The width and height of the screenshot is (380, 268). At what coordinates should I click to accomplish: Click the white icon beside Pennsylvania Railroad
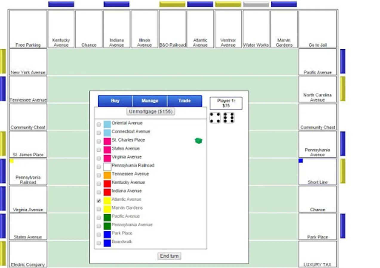[x=107, y=167]
